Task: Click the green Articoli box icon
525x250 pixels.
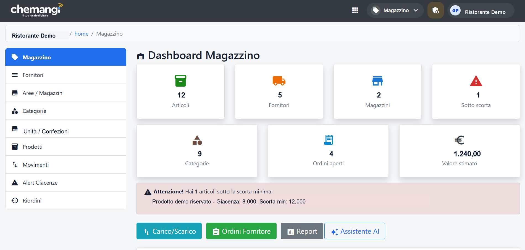Action: pyautogui.click(x=180, y=81)
